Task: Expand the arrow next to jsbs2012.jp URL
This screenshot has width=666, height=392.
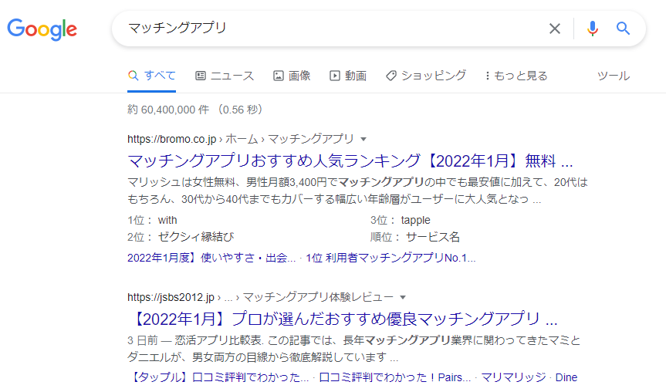Action: 403,297
